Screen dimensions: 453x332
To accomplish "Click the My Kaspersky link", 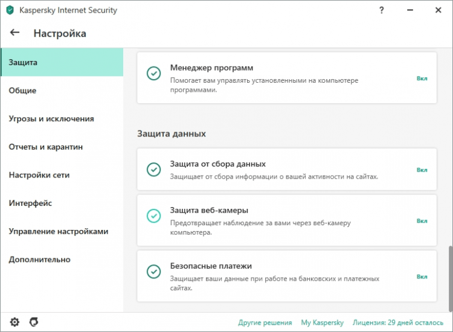I will [323, 322].
